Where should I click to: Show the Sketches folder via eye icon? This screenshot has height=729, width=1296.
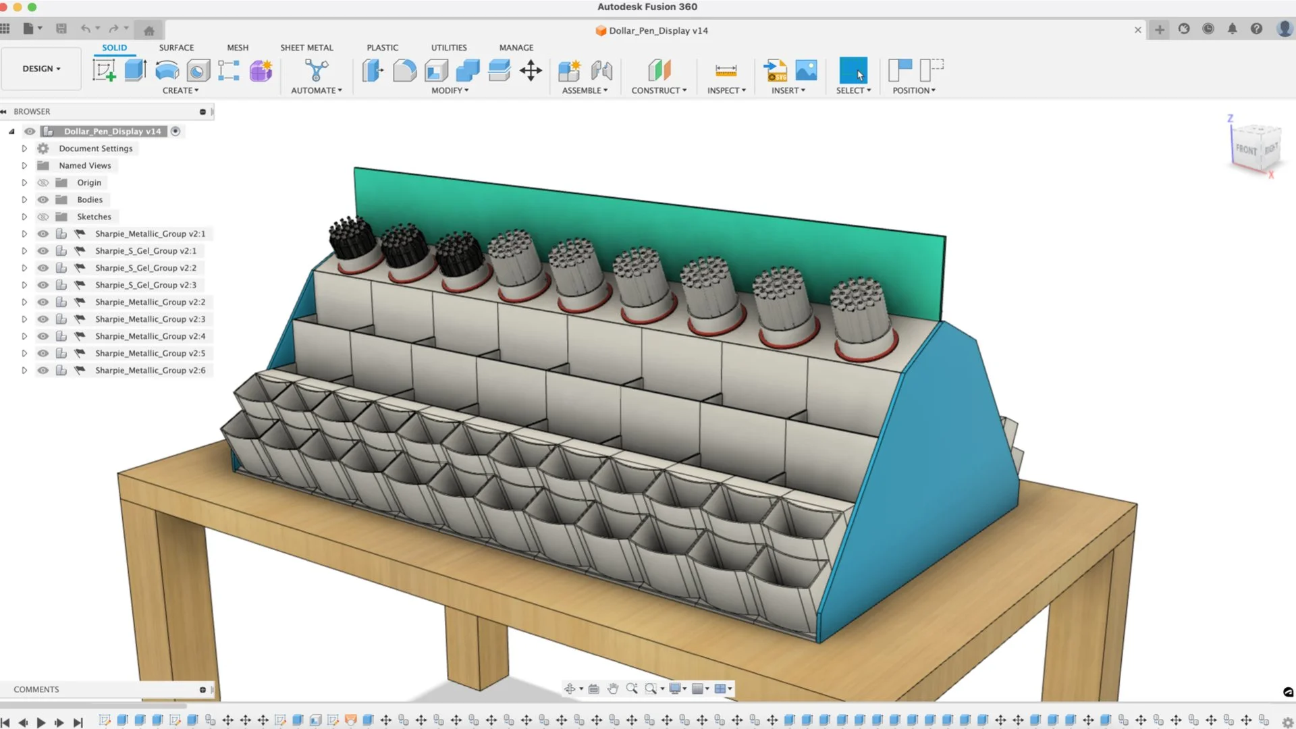43,217
